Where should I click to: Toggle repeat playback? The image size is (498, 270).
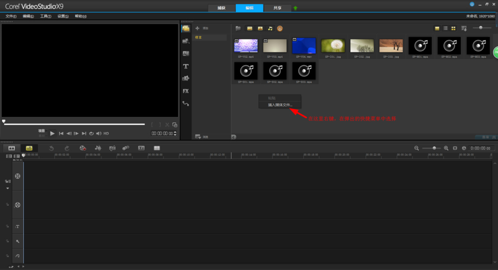pyautogui.click(x=92, y=133)
